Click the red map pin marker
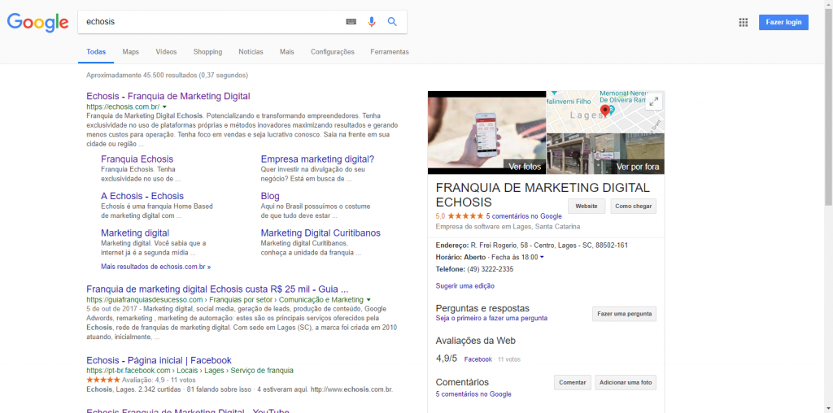Screen dimensions: 833x413 pos(604,111)
